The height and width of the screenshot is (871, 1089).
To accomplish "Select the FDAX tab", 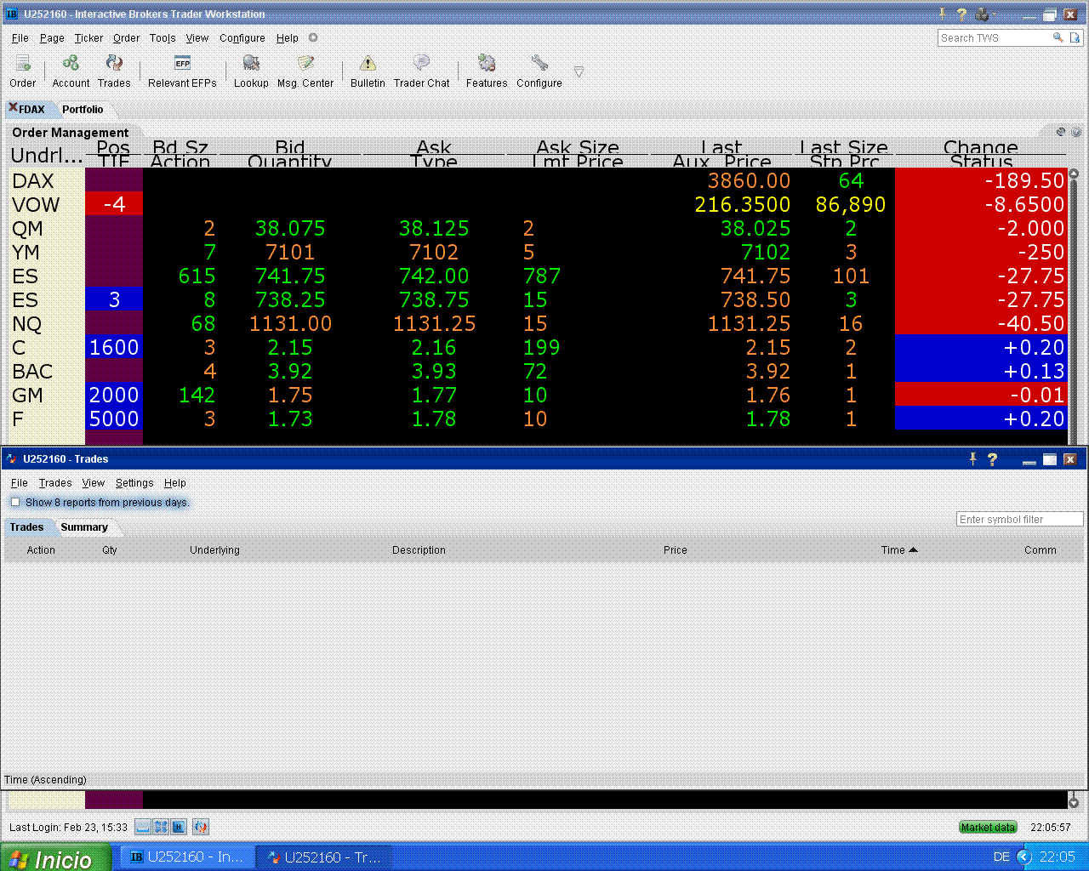I will [32, 109].
